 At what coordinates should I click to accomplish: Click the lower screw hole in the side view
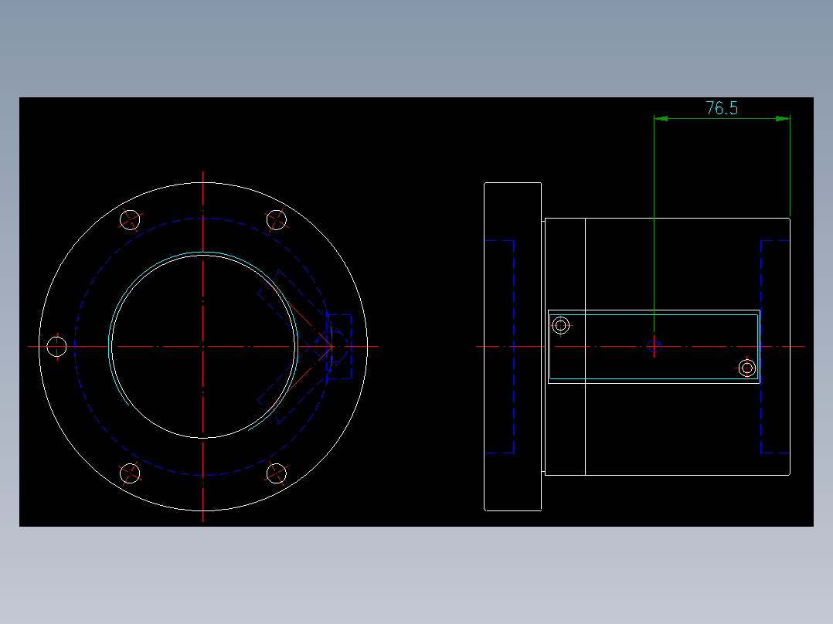pos(747,368)
